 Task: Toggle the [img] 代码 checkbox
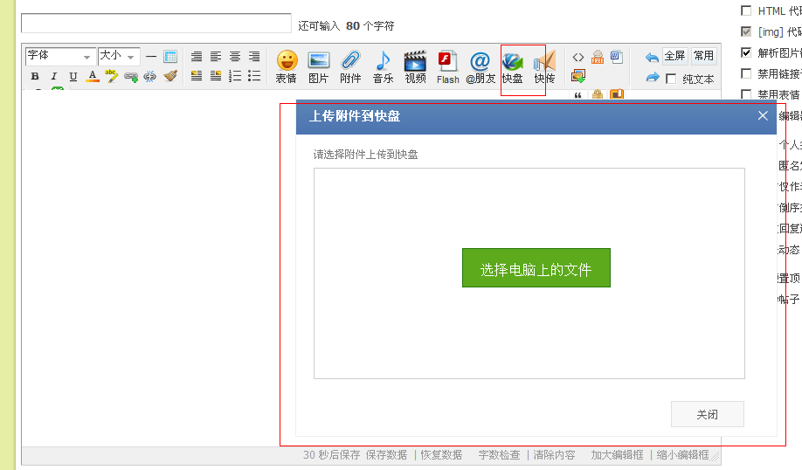[x=746, y=31]
